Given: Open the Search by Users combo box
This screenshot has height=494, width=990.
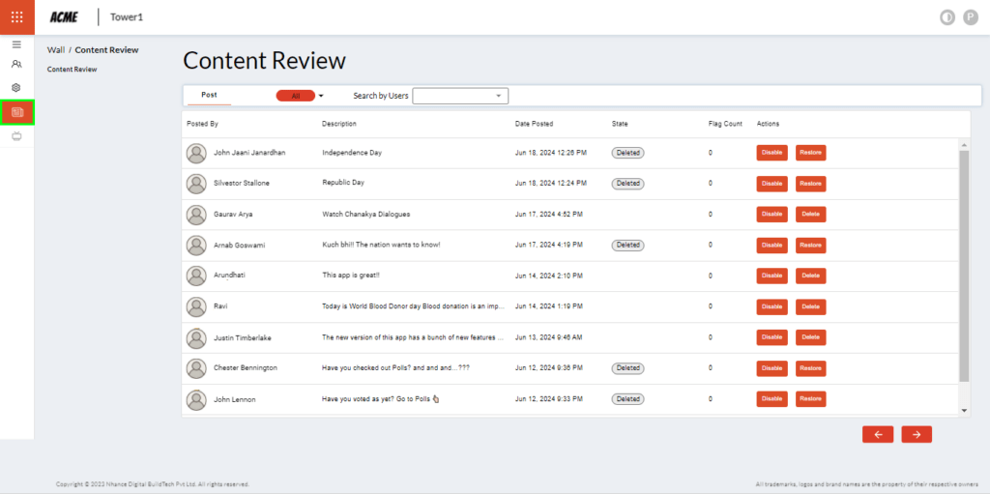Looking at the screenshot, I should (x=460, y=96).
